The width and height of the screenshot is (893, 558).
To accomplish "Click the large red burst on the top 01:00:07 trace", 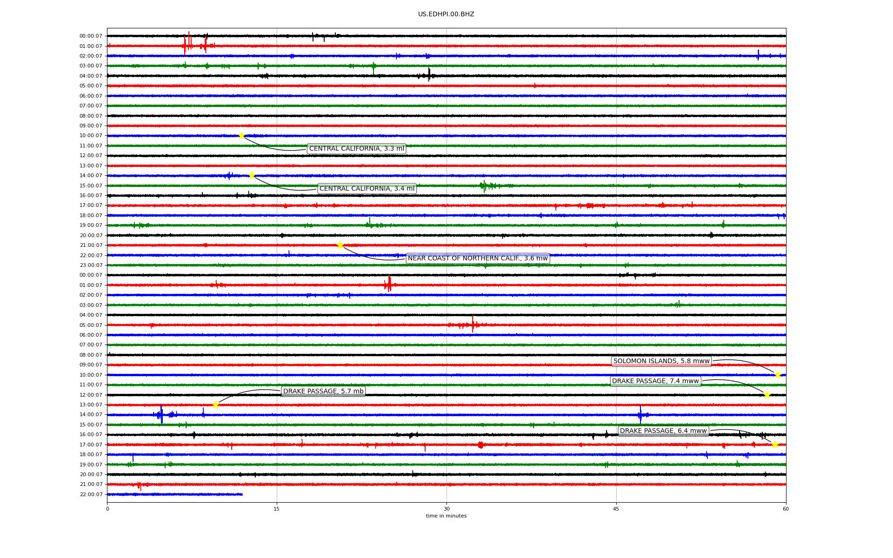I will tap(187, 45).
